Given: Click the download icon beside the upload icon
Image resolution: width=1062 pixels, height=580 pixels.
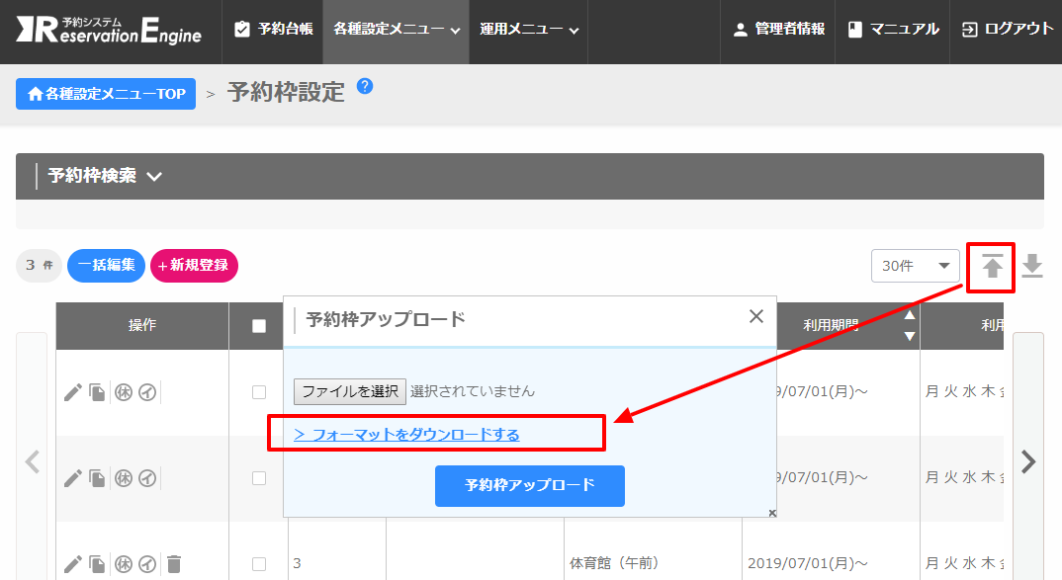Looking at the screenshot, I should pos(1032,266).
